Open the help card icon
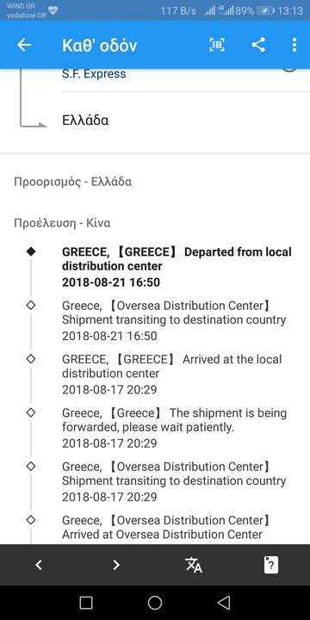This screenshot has width=310, height=620. [271, 565]
